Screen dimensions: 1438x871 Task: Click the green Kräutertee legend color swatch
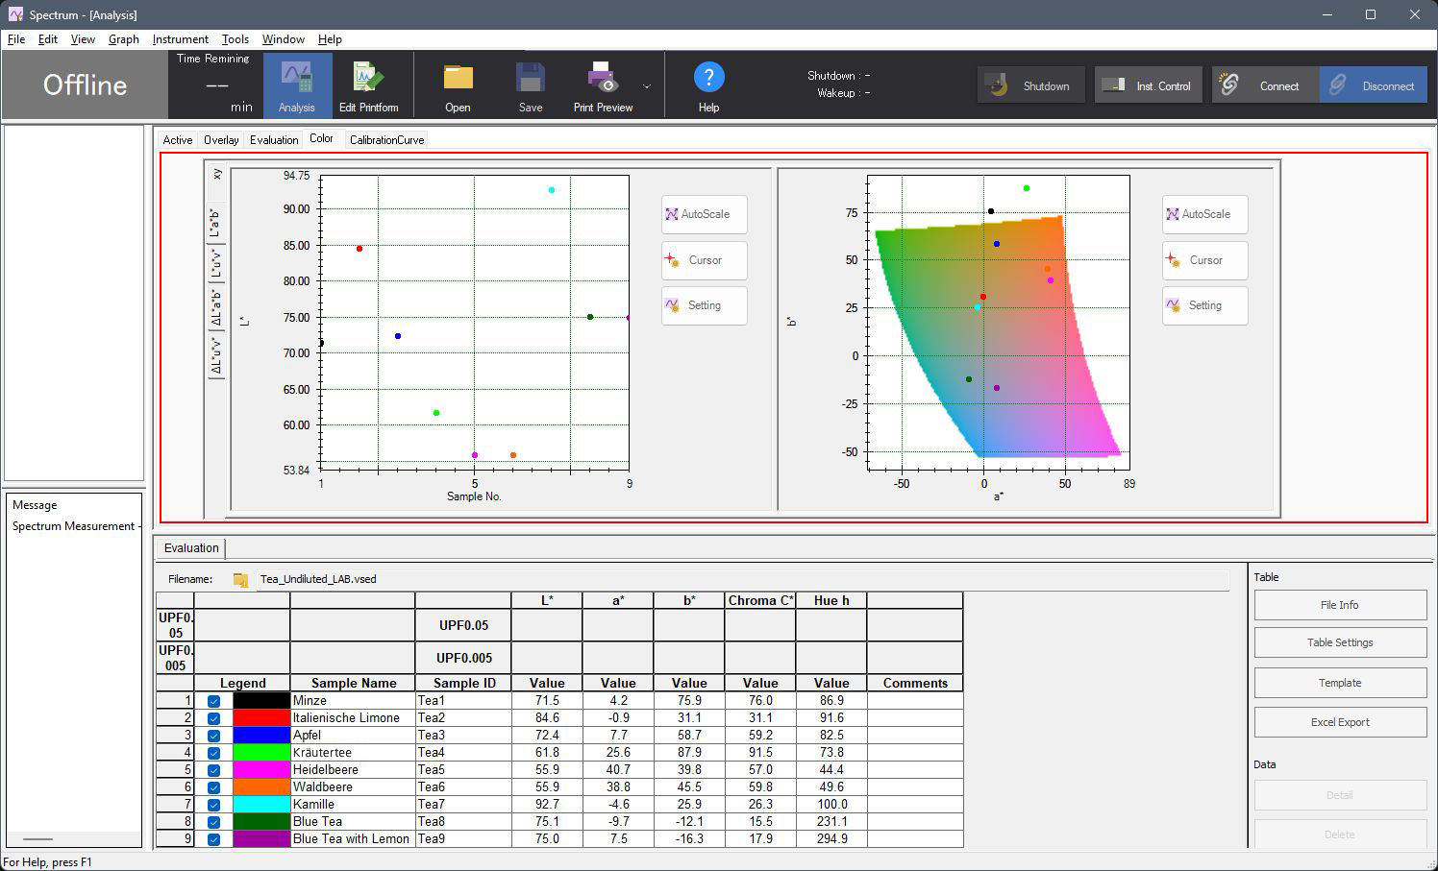click(261, 753)
